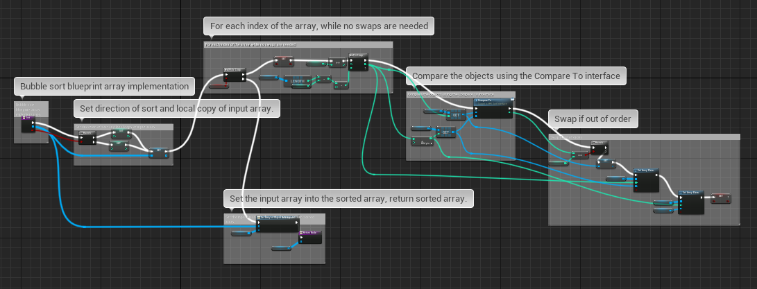This screenshot has width=757, height=289.
Task: Select the While Loop node
Action: pos(235,74)
